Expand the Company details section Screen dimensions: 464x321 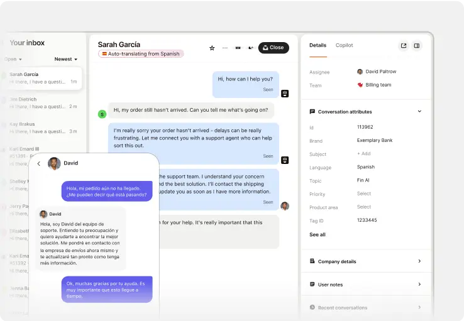coord(419,261)
